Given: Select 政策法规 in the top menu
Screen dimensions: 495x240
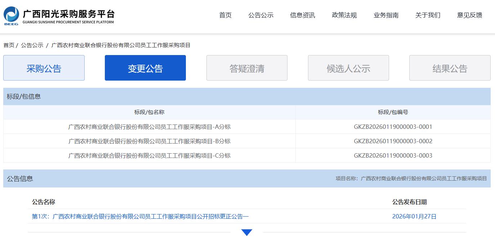Looking at the screenshot, I should [344, 15].
